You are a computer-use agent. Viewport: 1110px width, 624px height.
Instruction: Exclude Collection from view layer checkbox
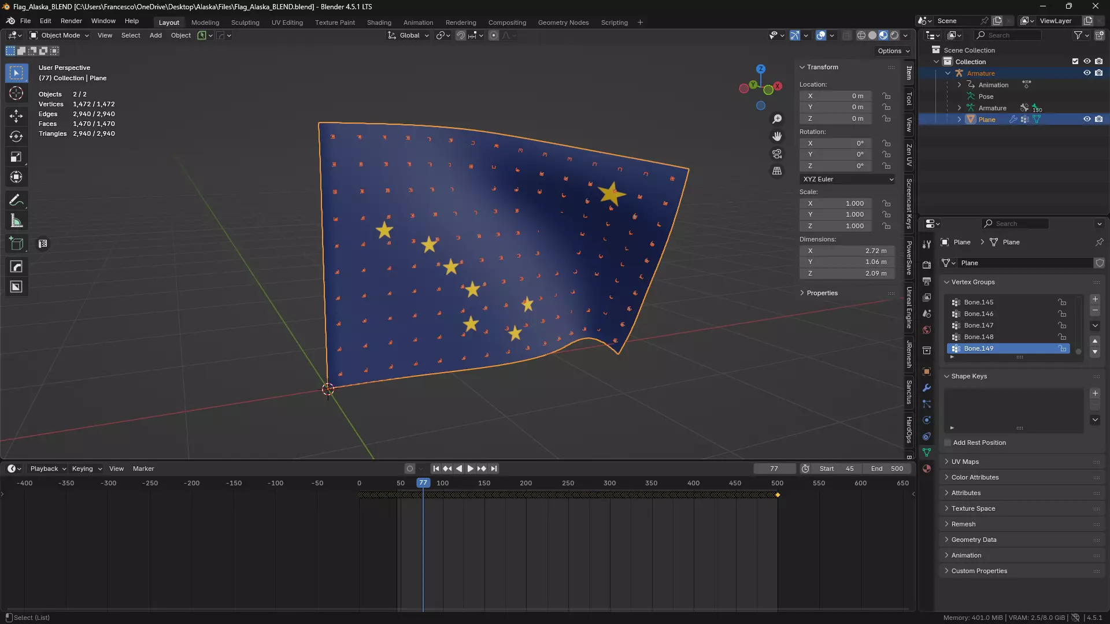tap(1075, 62)
